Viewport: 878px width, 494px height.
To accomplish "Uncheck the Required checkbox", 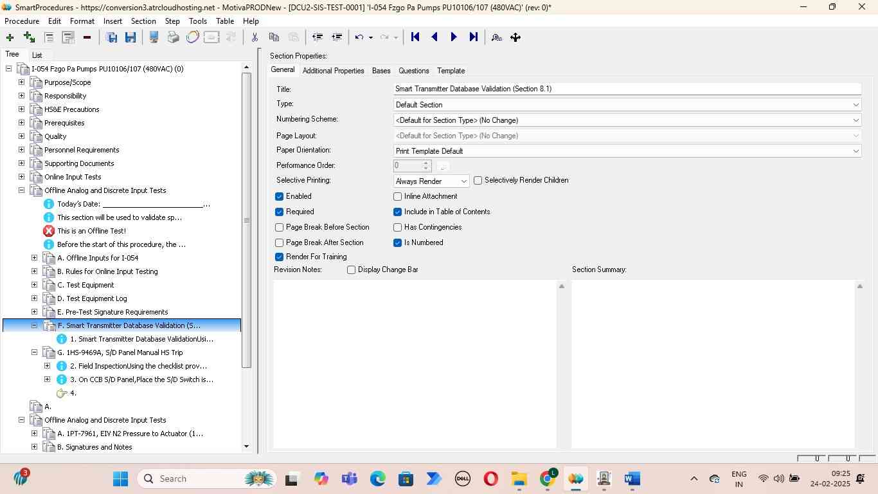I will pos(279,212).
